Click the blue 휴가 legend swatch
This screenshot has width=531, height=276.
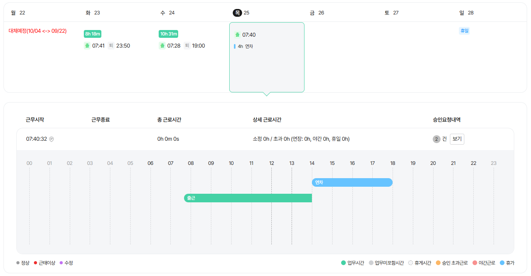click(x=502, y=263)
